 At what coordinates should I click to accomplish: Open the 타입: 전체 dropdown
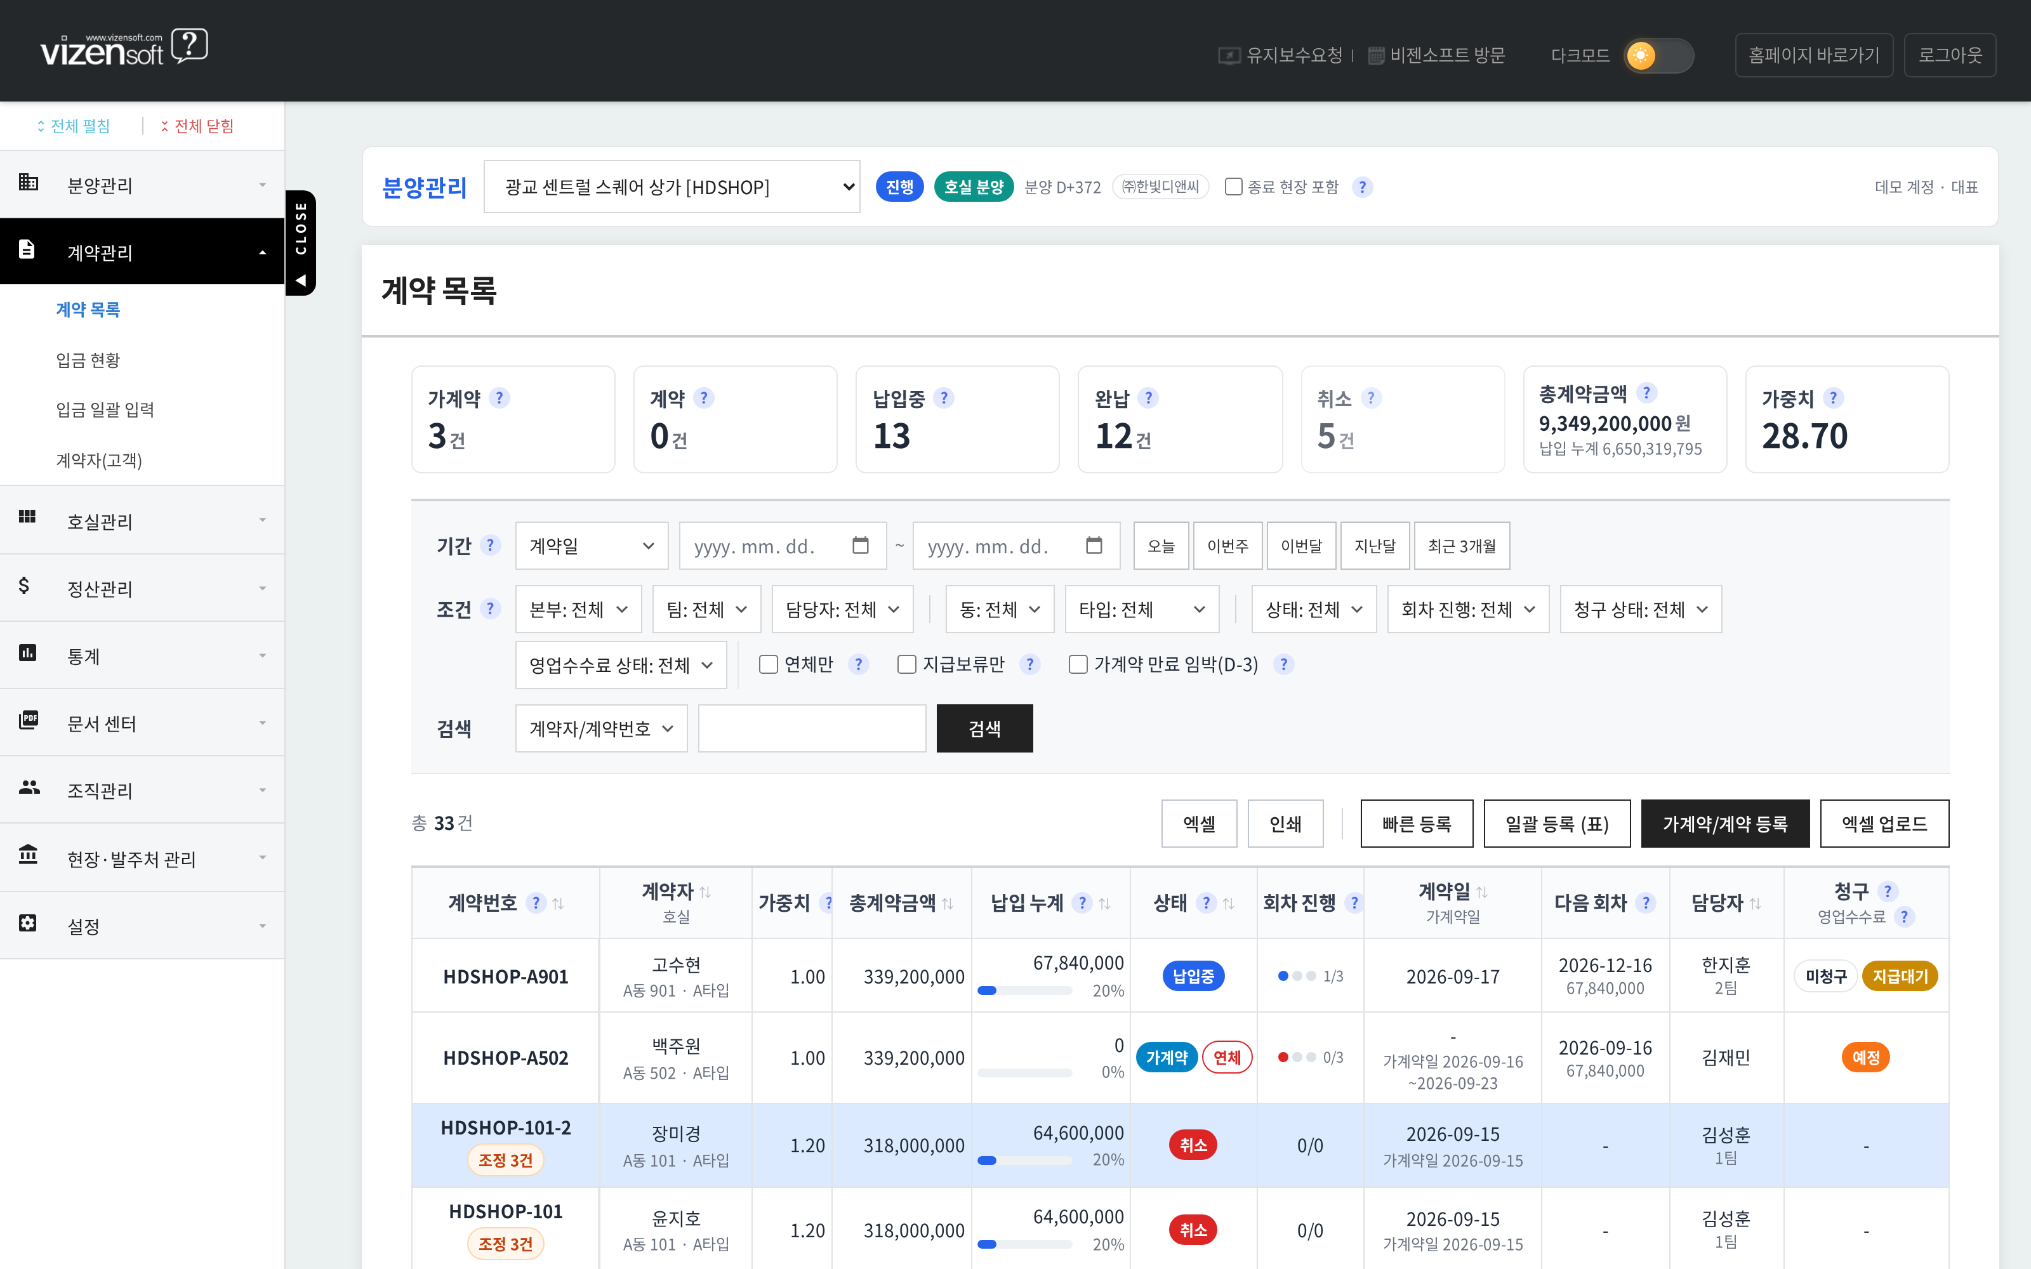pos(1141,608)
